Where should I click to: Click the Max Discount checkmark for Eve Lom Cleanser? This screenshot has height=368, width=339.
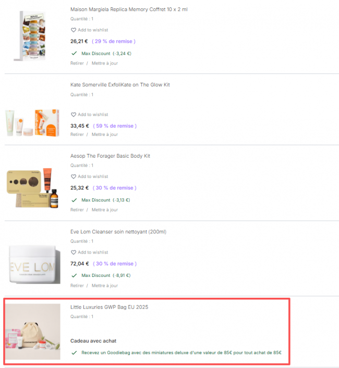[74, 275]
